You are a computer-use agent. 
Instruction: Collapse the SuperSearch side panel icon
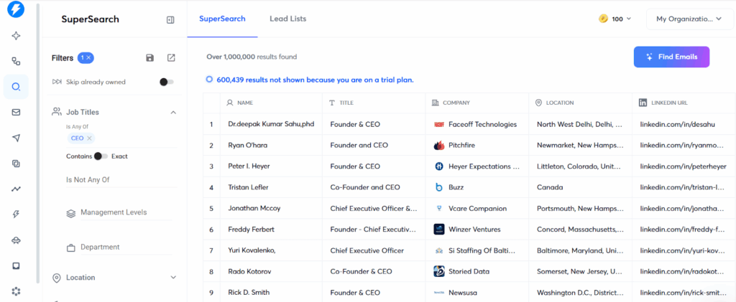point(170,20)
